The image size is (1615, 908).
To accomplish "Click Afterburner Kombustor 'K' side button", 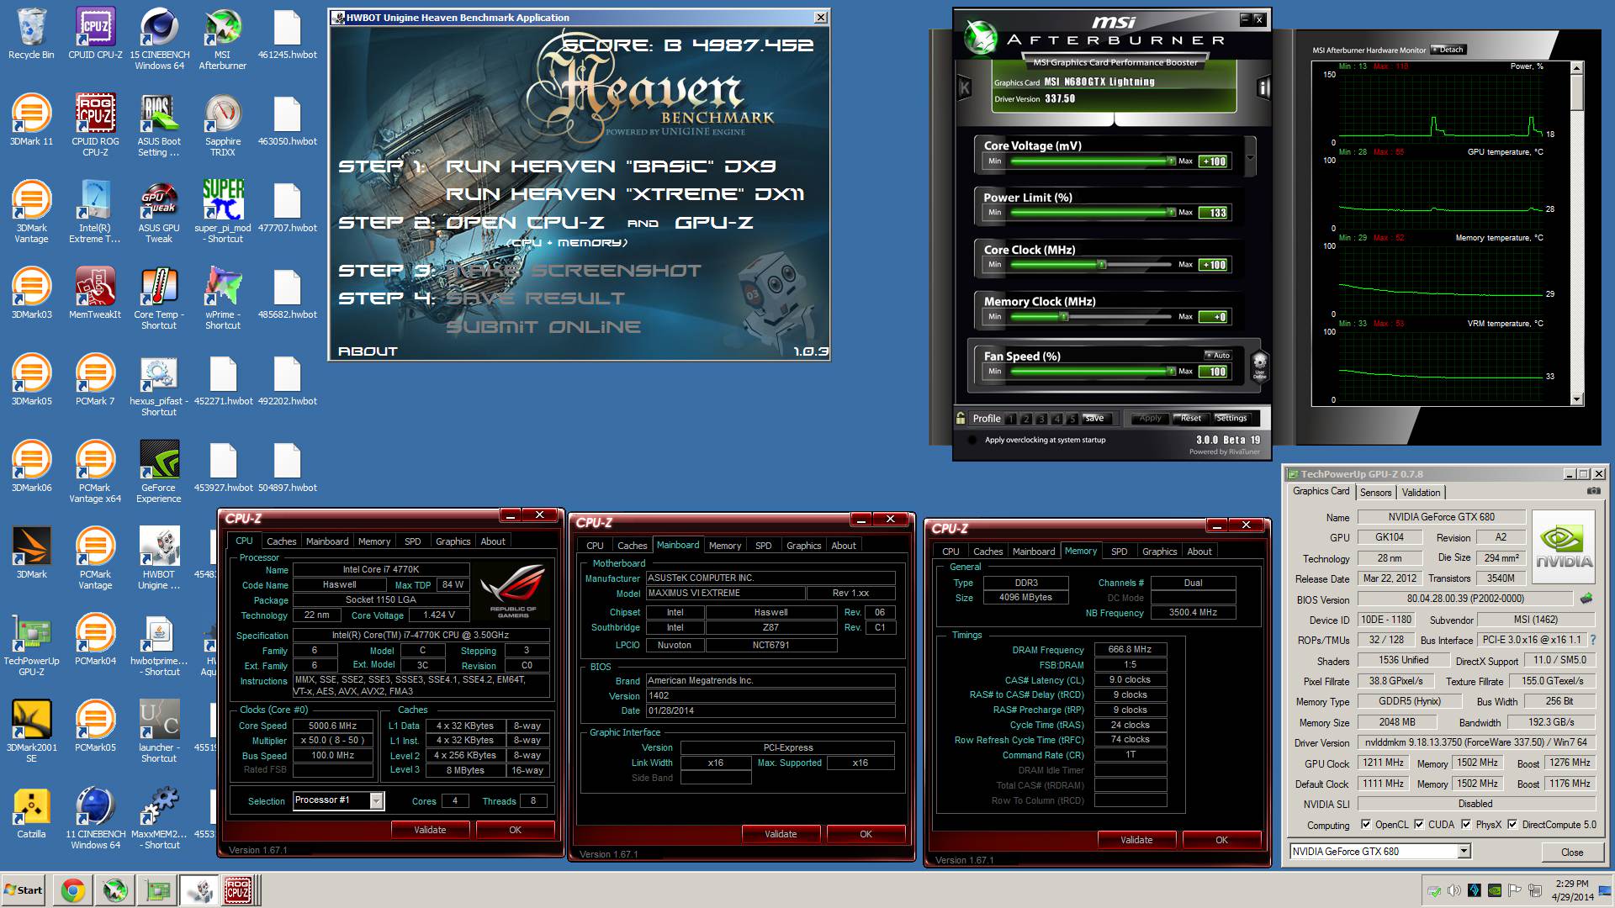I will 965,87.
